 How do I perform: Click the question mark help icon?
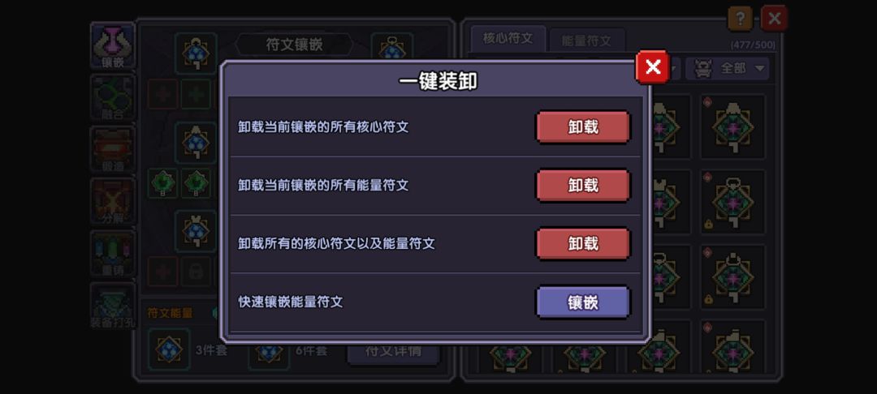point(740,19)
